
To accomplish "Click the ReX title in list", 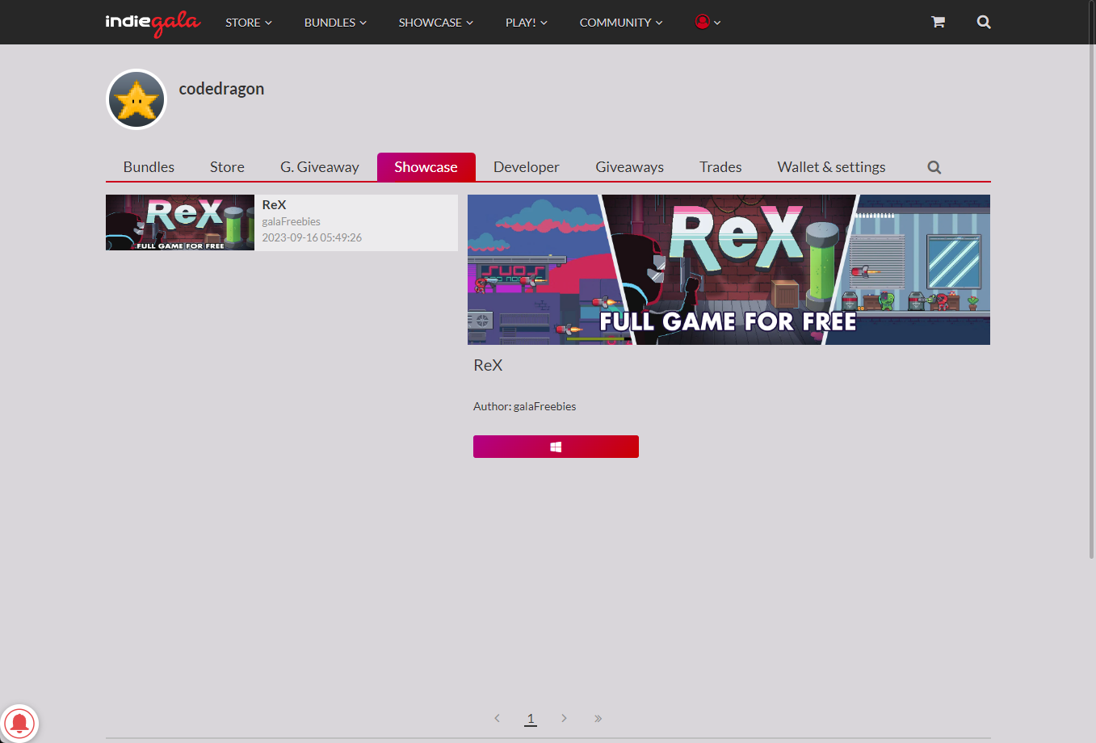I will tap(274, 205).
